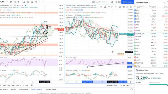Select US10Y row in the watchlist

coord(151,54)
